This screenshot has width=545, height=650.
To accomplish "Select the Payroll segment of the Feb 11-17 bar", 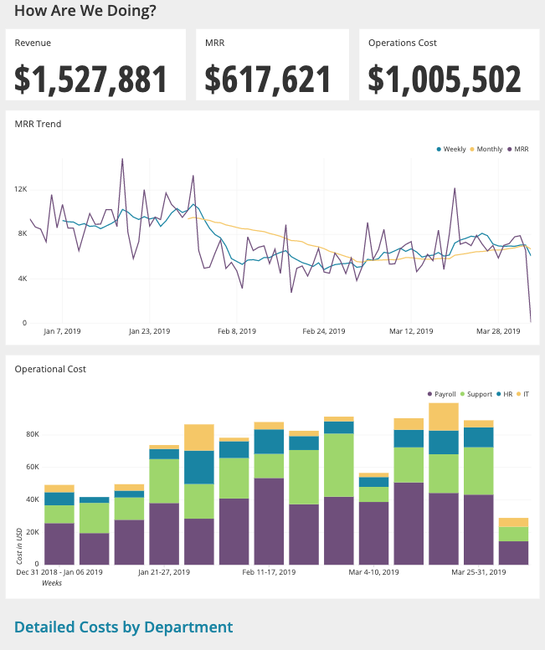I will [x=269, y=521].
